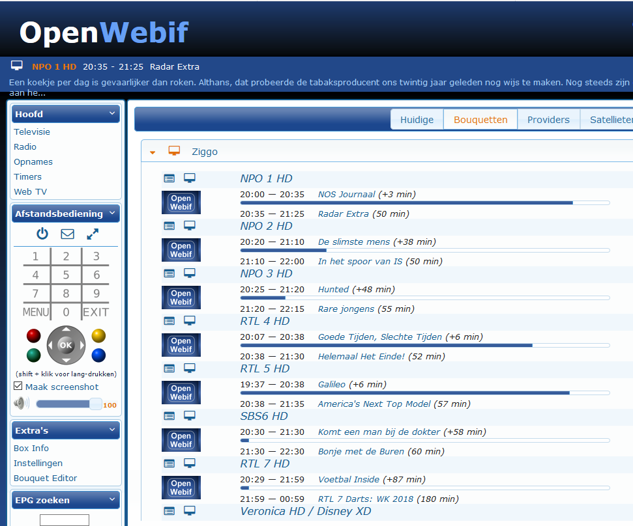The width and height of the screenshot is (633, 526).
Task: Open Instellingen settings link
Action: [38, 463]
